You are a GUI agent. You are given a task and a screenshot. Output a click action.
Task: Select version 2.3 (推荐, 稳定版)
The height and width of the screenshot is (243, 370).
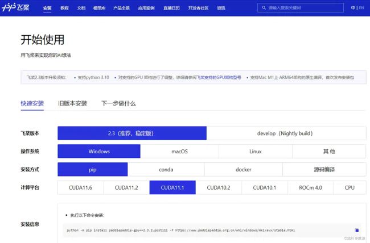[132, 133]
